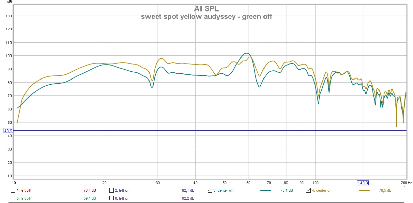The height and width of the screenshot is (203, 413).
Task: Enable the '6: left on' trace checkbox
Action: (x=112, y=198)
